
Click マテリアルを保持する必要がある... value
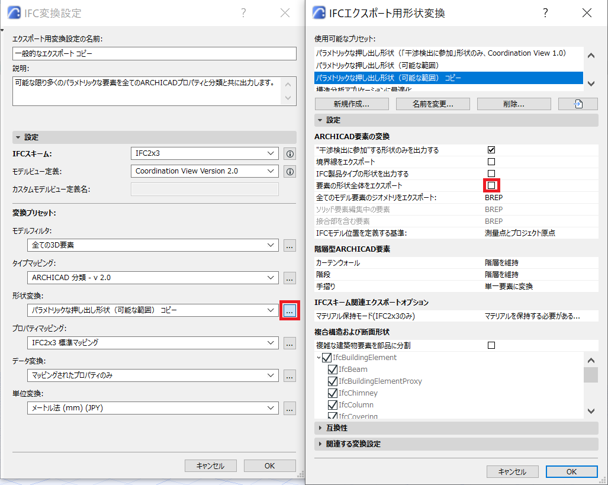click(532, 316)
